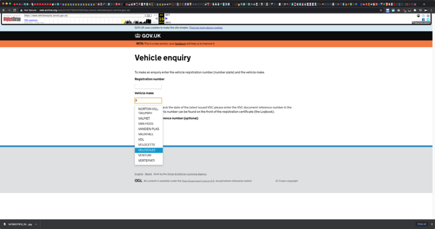
Task: Choose VELOSOLEX in the vehicle make list
Action: [x=147, y=150]
